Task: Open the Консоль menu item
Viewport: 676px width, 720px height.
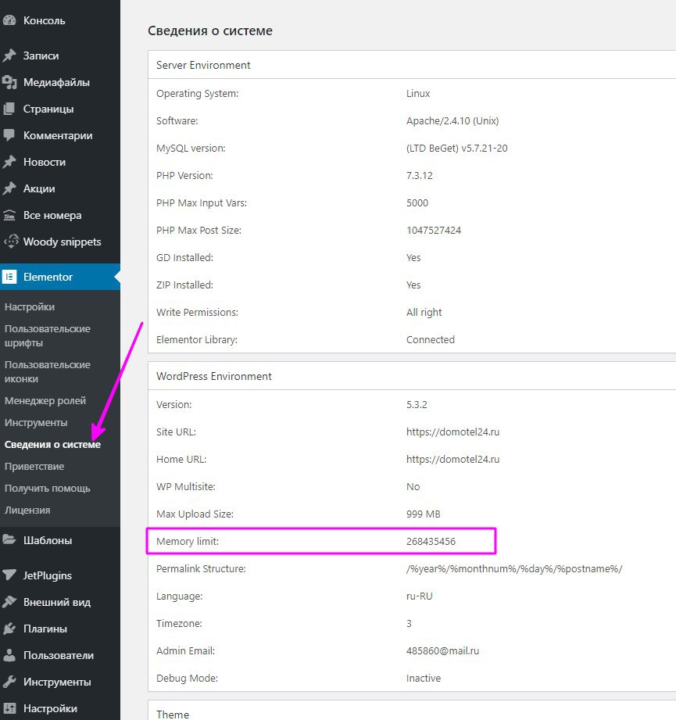Action: tap(60, 20)
